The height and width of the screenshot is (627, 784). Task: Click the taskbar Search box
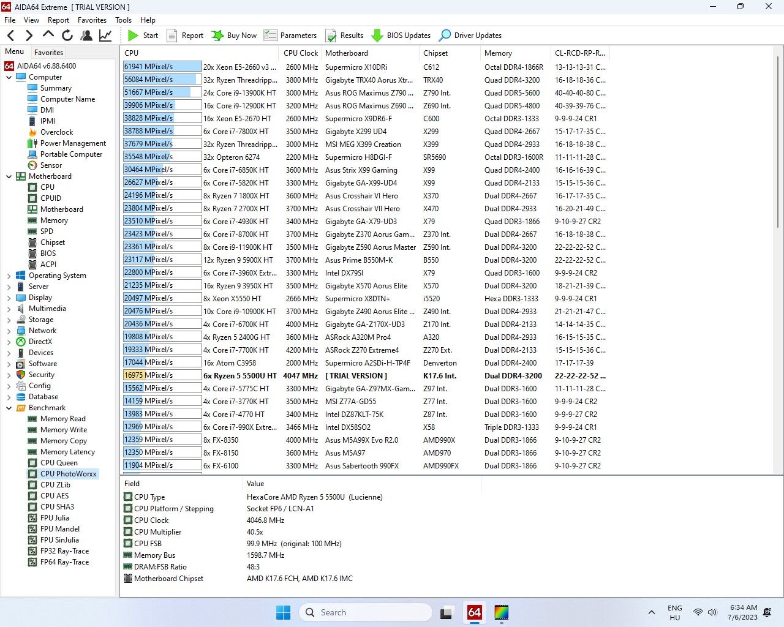pos(365,612)
